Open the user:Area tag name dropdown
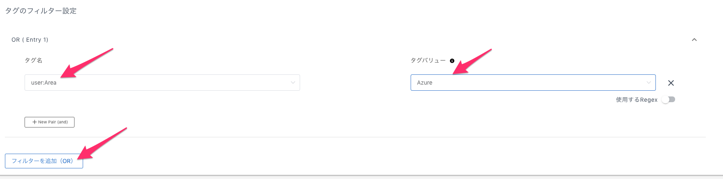Viewport: 723px width, 179px height. tap(162, 83)
